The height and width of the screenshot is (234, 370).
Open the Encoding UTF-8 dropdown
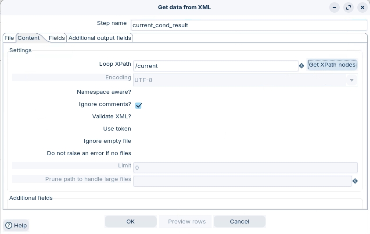[352, 80]
